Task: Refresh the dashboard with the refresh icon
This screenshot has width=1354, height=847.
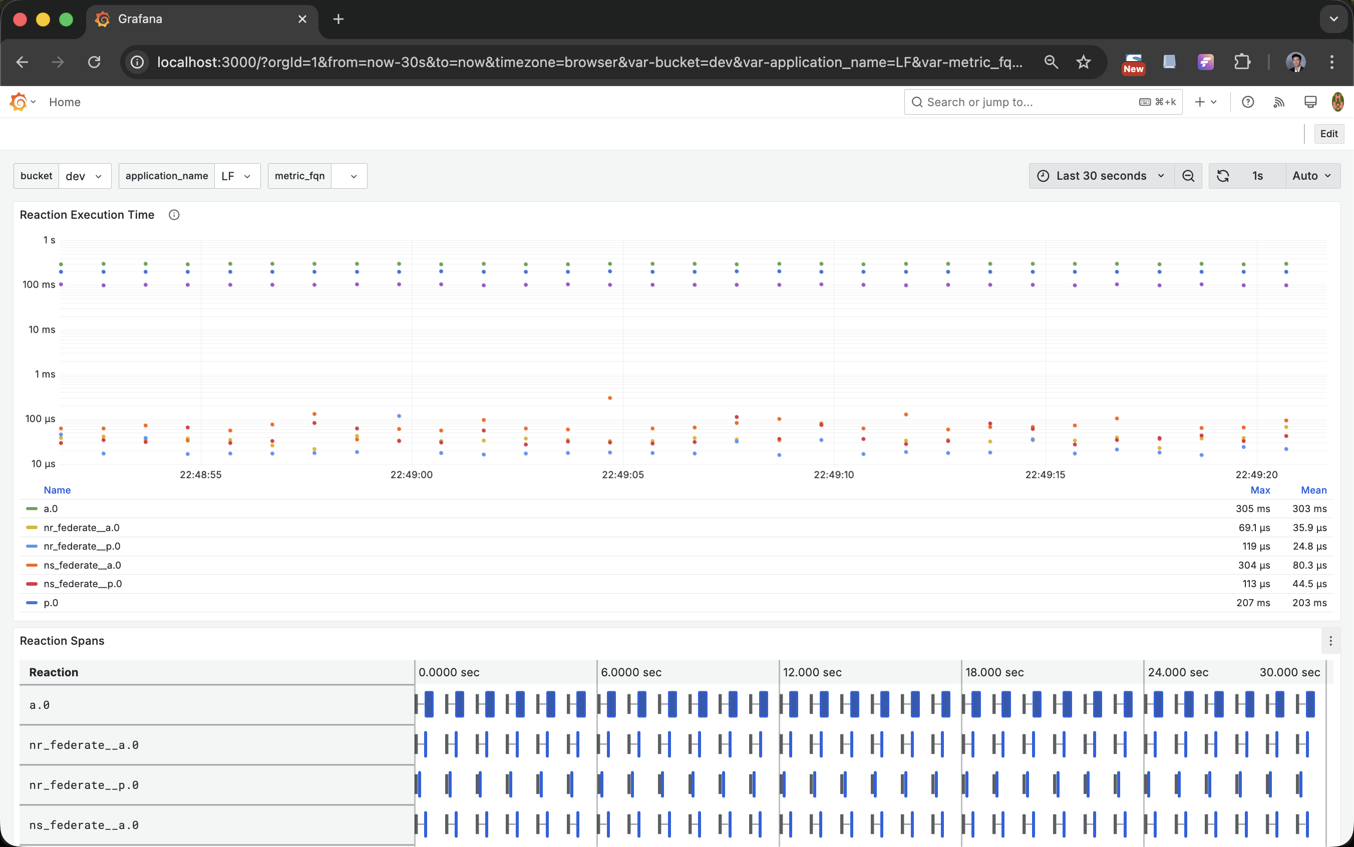Action: 1224,175
